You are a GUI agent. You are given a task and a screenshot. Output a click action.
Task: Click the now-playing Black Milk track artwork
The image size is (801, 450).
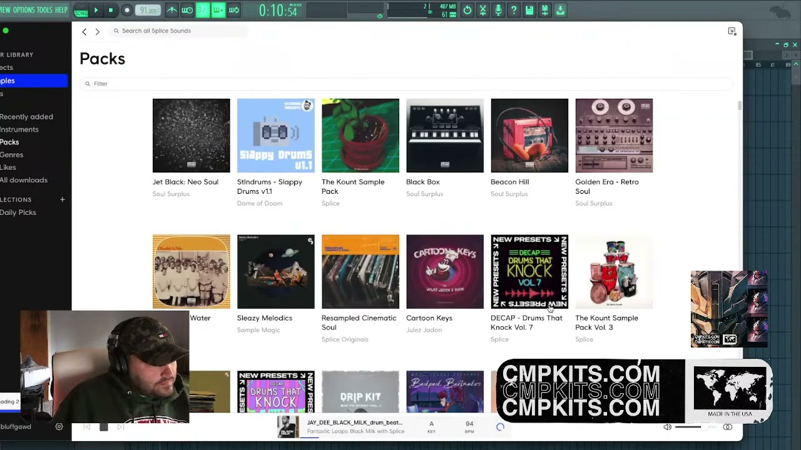(288, 427)
